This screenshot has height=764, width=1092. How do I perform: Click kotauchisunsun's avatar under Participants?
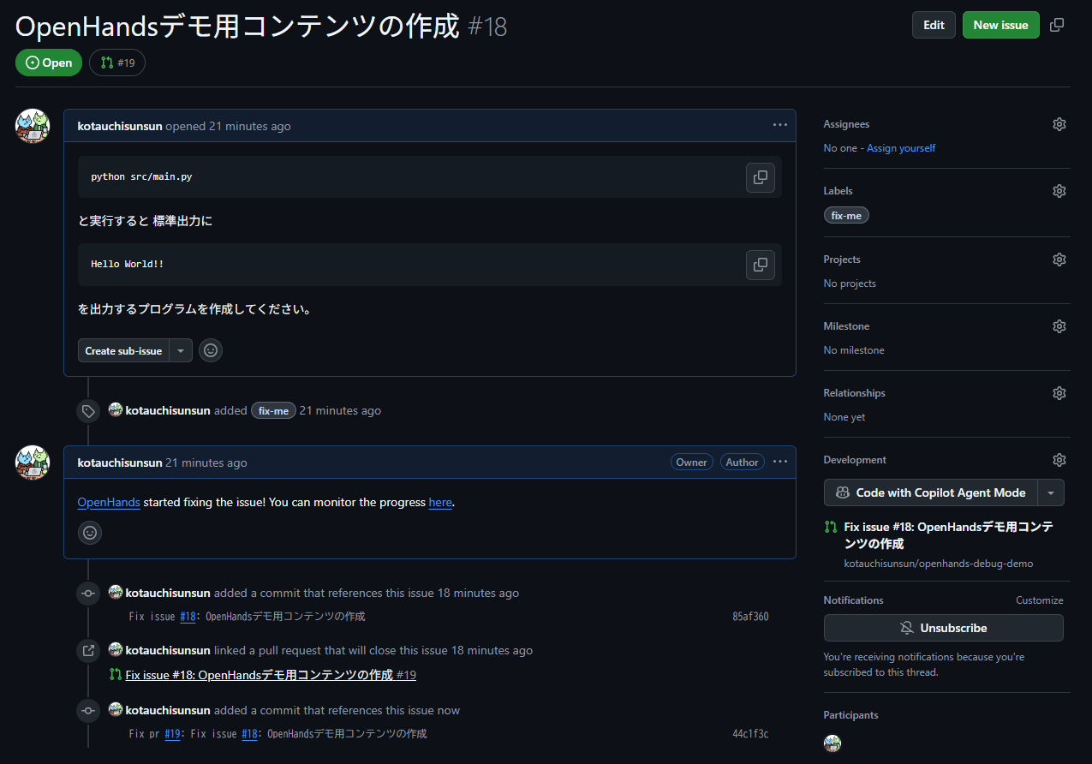pyautogui.click(x=831, y=743)
